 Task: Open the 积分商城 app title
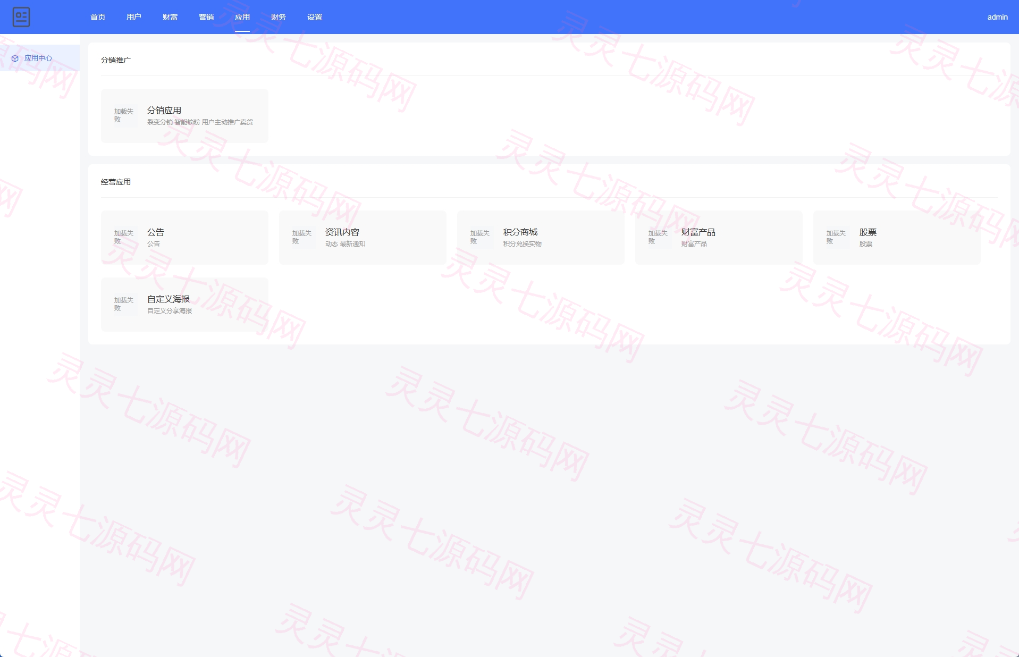coord(520,232)
